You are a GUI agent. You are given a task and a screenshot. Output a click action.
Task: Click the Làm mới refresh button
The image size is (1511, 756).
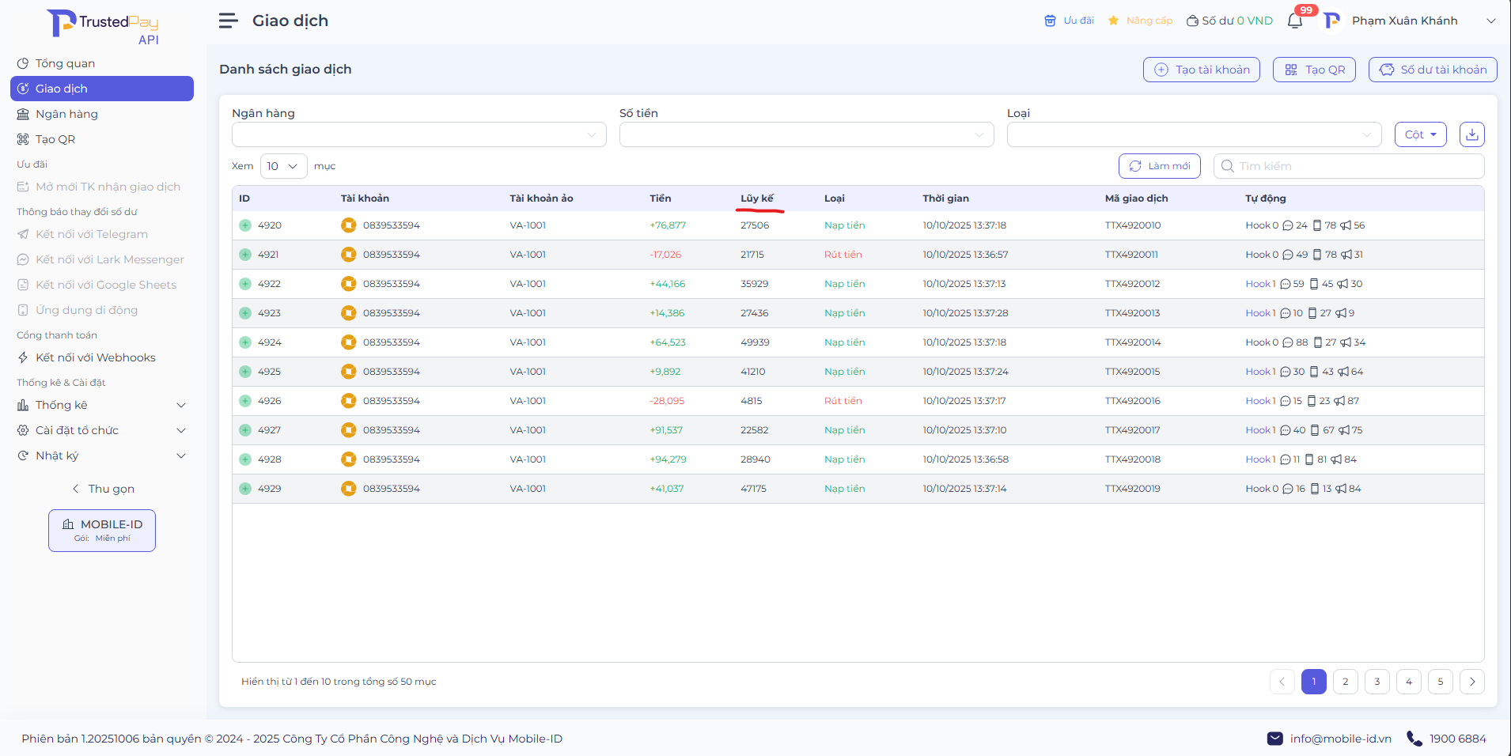pos(1159,166)
